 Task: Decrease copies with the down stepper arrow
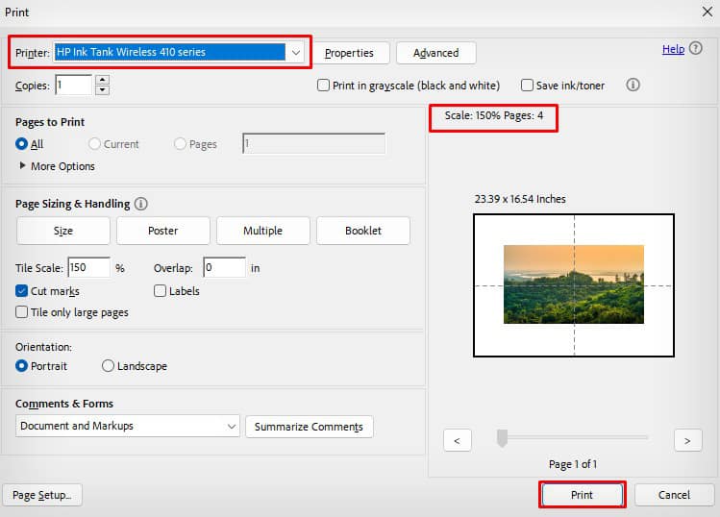tap(103, 90)
